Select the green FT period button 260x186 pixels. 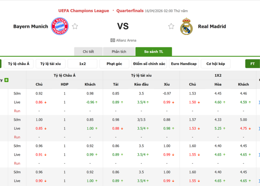pos(252,64)
